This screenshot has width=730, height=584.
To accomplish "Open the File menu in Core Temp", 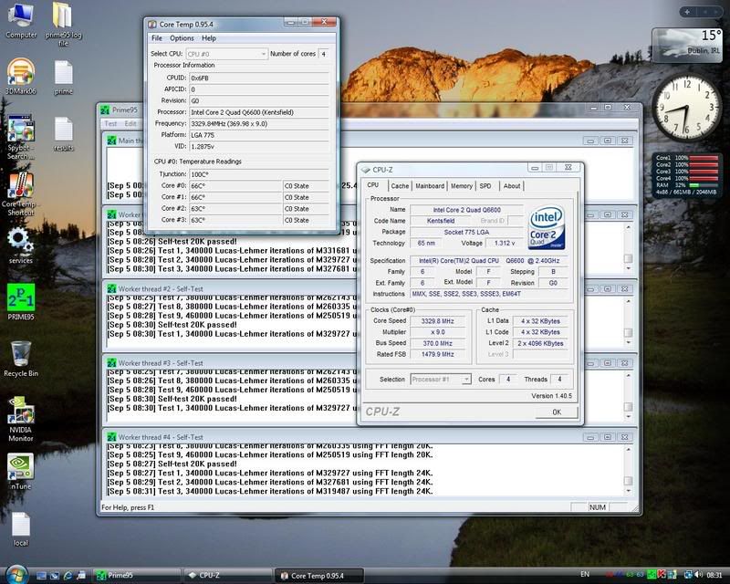I will pos(157,38).
